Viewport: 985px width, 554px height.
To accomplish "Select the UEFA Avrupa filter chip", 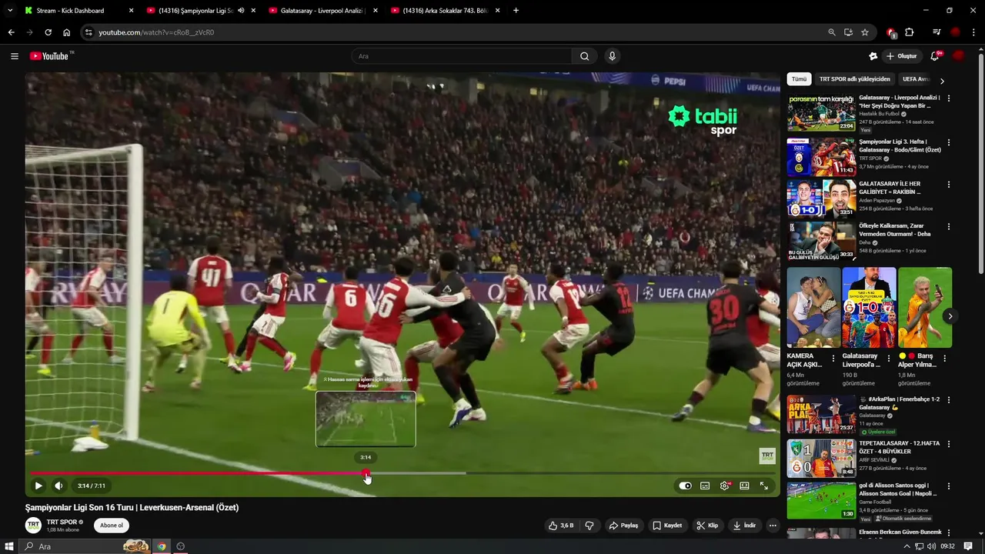I will pos(916,79).
